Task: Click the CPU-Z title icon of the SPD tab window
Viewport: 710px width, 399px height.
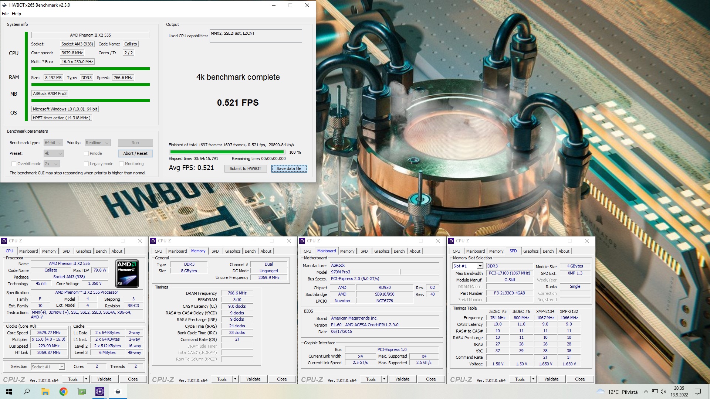Action: (x=451, y=241)
